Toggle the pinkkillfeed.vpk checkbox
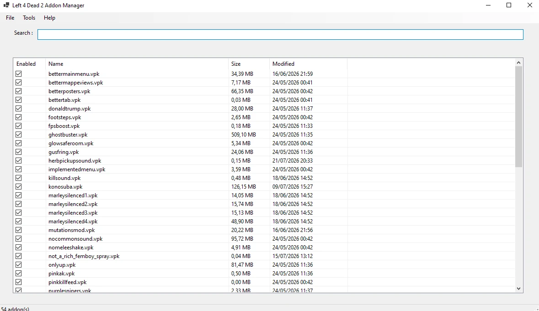 tap(19, 282)
